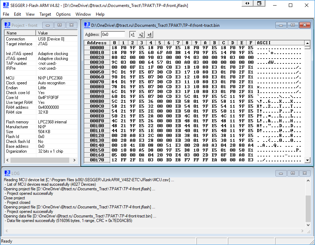Open the File menu
The height and width of the screenshot is (245, 315).
click(x=6, y=14)
